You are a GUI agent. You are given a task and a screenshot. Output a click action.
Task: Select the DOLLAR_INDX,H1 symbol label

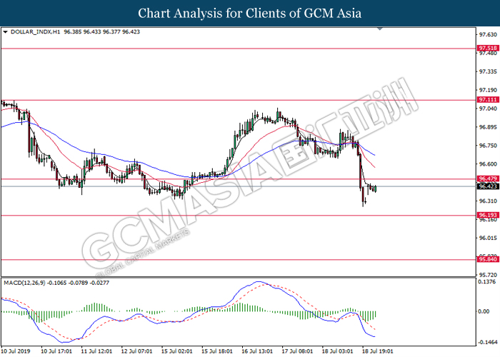(x=36, y=32)
